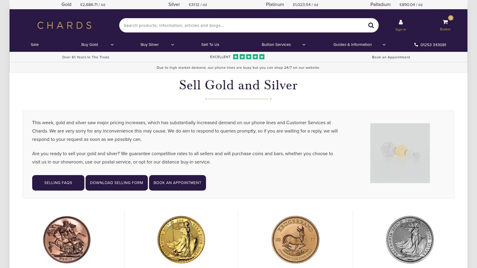
Task: Click the SELLING FAQS button
Action: point(58,183)
